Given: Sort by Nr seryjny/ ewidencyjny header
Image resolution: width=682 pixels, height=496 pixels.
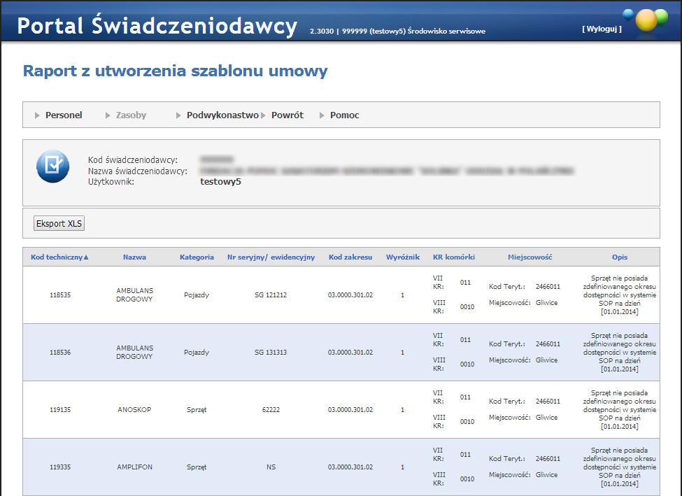Looking at the screenshot, I should [x=271, y=257].
